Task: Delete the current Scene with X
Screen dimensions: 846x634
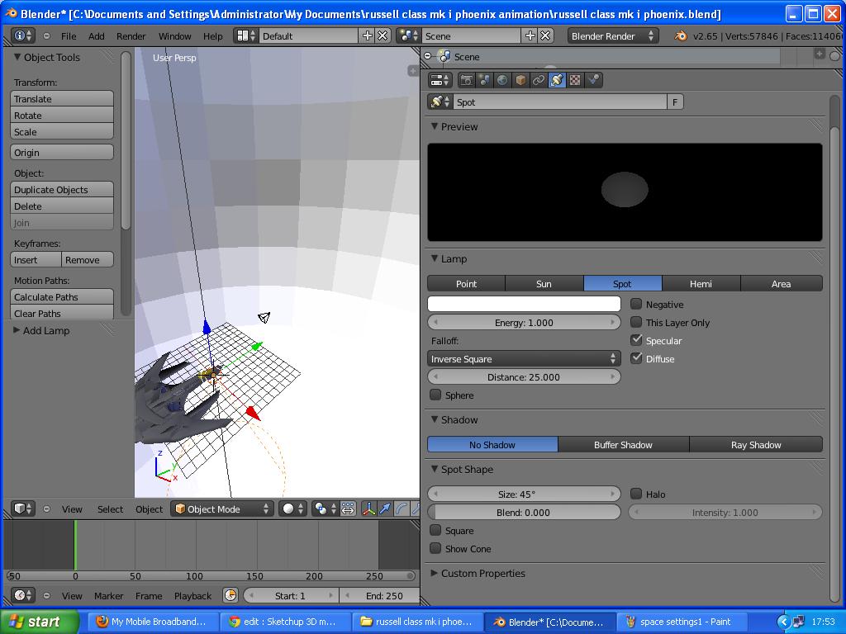Action: coord(545,35)
